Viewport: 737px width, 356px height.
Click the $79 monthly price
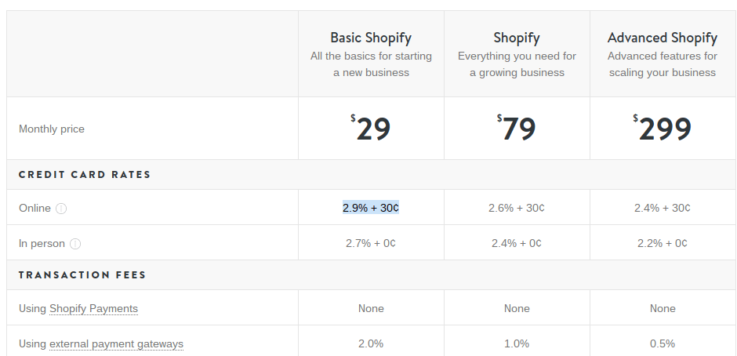point(517,129)
